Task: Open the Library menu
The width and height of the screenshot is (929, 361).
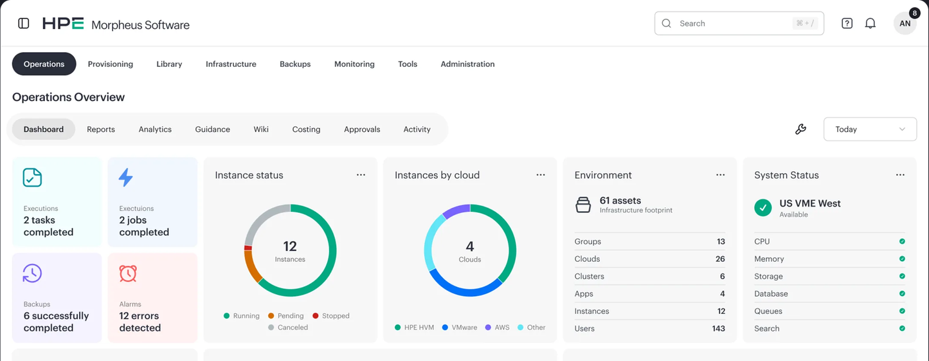Action: coord(169,64)
